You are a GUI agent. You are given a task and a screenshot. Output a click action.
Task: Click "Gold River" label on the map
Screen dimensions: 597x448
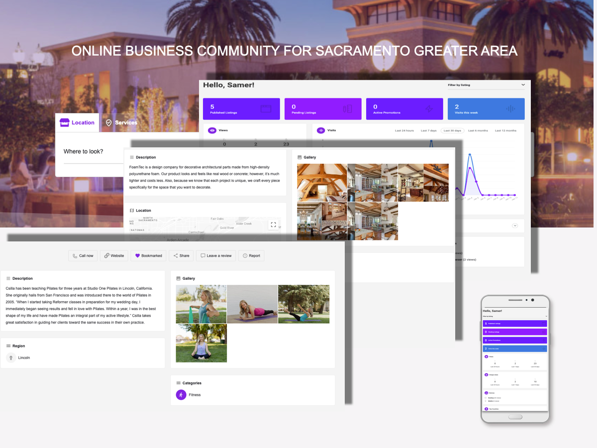click(227, 228)
